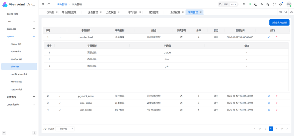This screenshot has width=294, height=136.
Task: Edit the user_gender dictionary row
Action: [x=269, y=110]
